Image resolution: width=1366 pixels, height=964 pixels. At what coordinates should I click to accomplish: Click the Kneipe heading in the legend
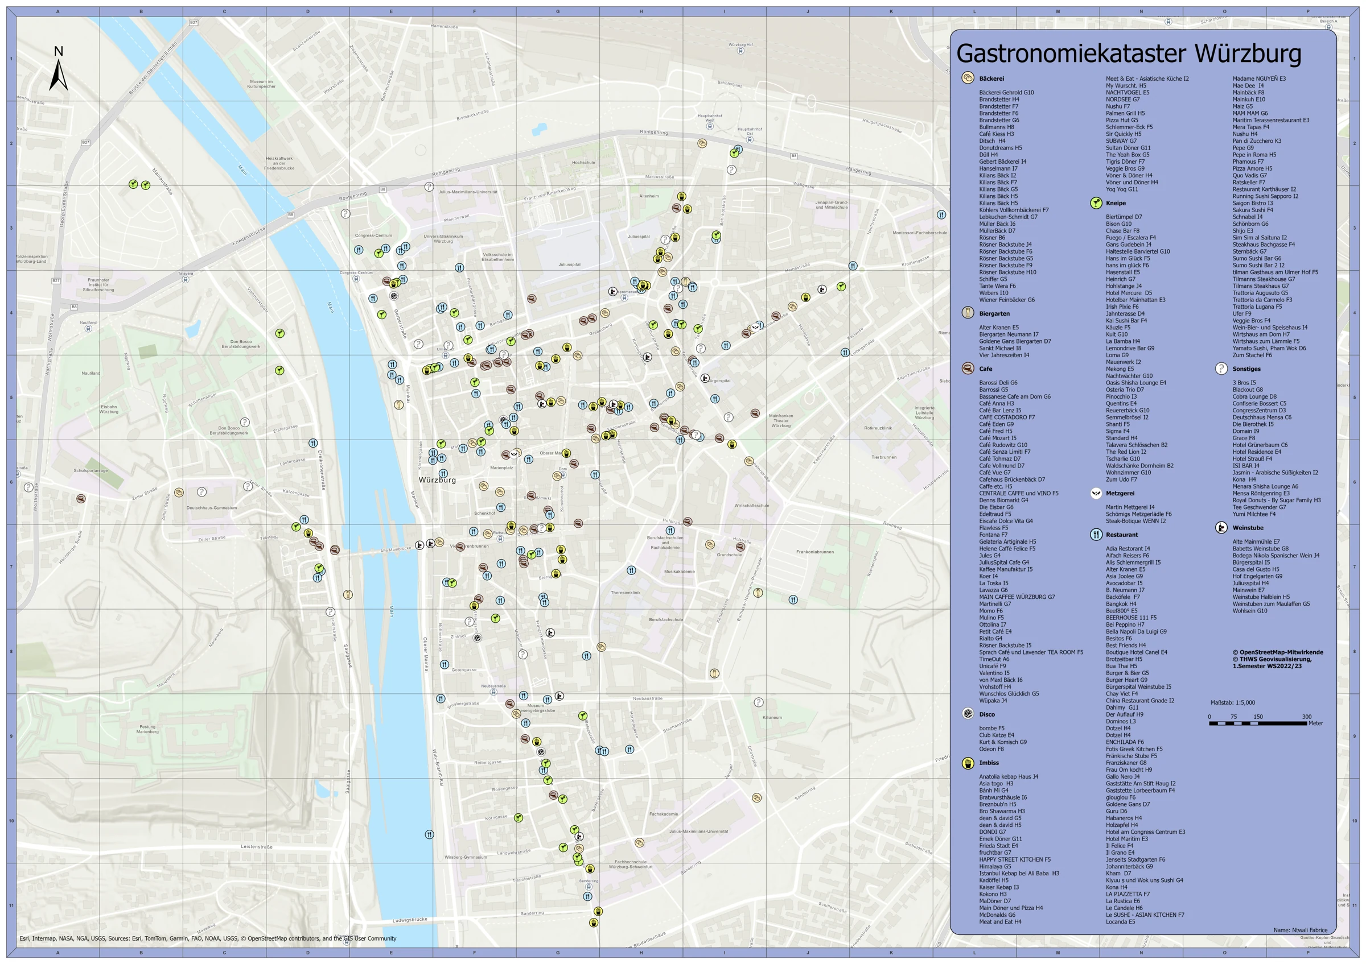(x=1116, y=203)
